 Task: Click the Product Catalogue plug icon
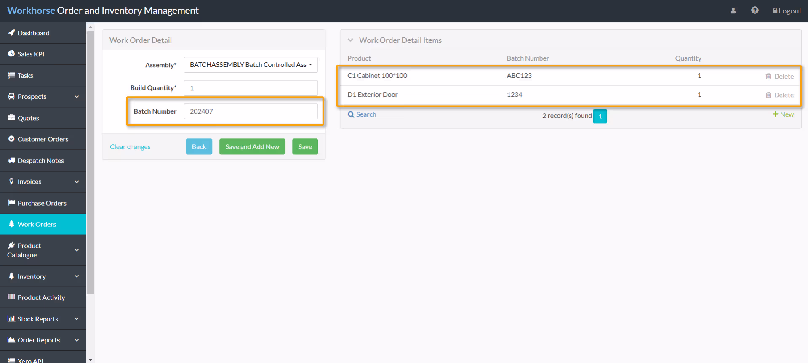coord(11,245)
